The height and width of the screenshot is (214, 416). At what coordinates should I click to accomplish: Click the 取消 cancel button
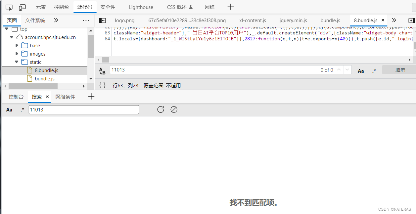(x=400, y=70)
